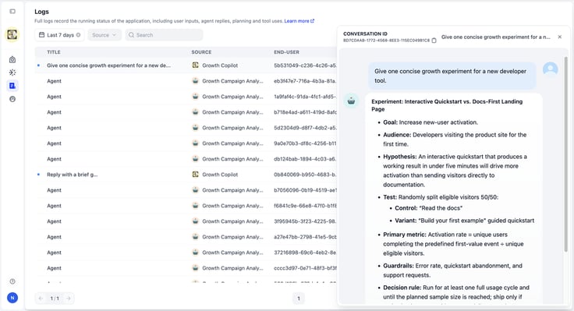Click the user message bubble in conversation
Viewport: 574px width, 311px height.
point(452,76)
